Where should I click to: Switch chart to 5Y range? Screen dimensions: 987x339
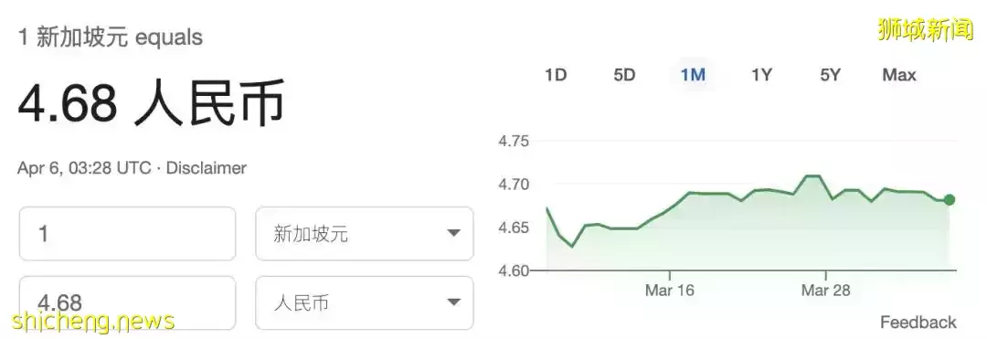[830, 76]
